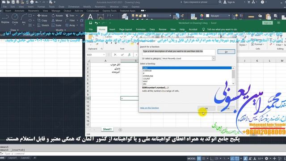Click the Fillet tool in AutoCAD
This screenshot has height=161, width=286.
[70, 21]
